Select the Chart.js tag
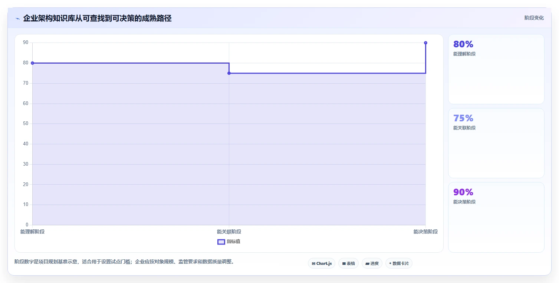The image size is (559, 283). point(322,263)
